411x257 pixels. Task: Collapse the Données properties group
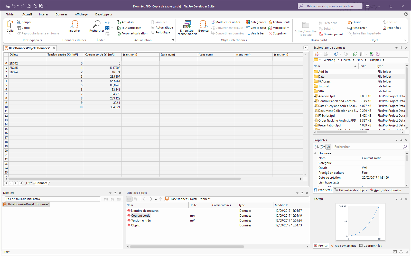tap(315, 153)
